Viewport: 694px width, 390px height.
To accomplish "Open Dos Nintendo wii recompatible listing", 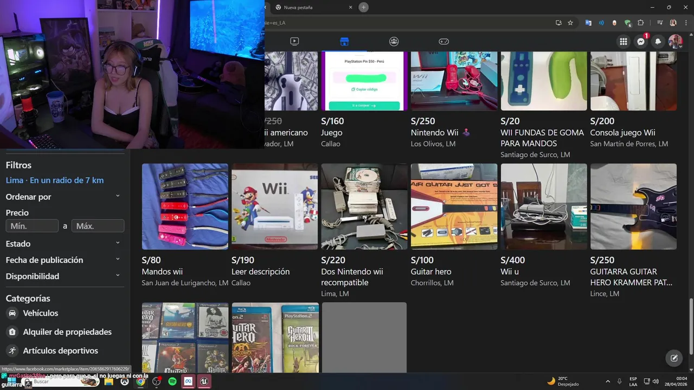I will pos(364,206).
